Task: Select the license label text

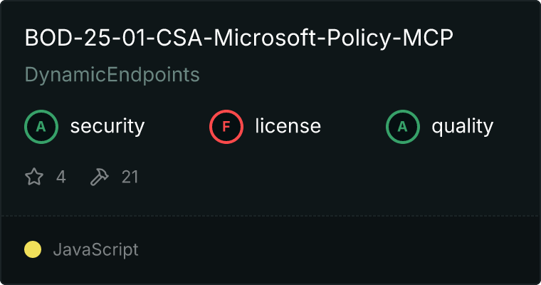Action: click(288, 127)
